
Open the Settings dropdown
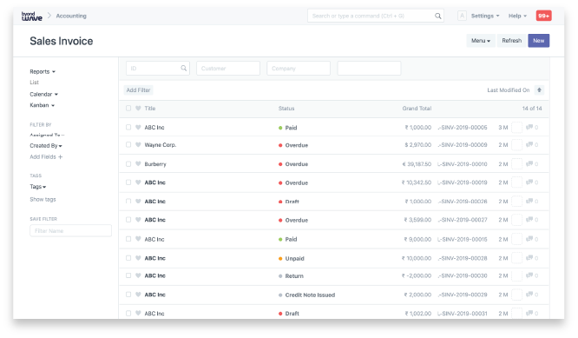[485, 16]
